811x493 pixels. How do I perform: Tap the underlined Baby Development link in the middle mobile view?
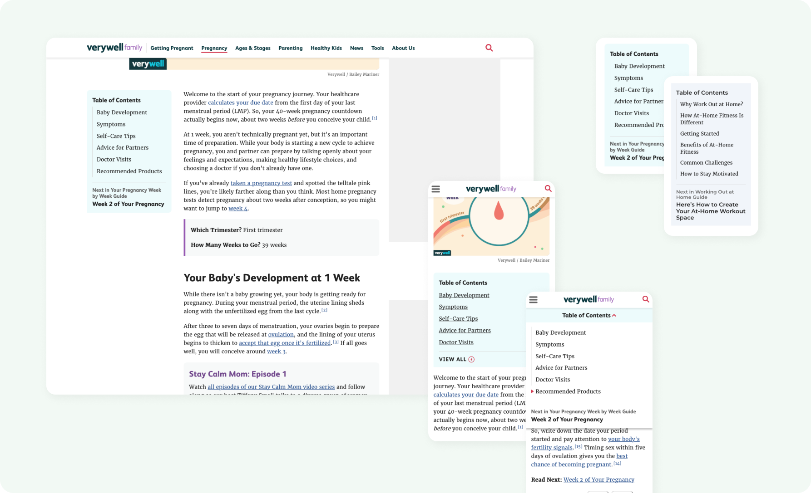(x=464, y=295)
